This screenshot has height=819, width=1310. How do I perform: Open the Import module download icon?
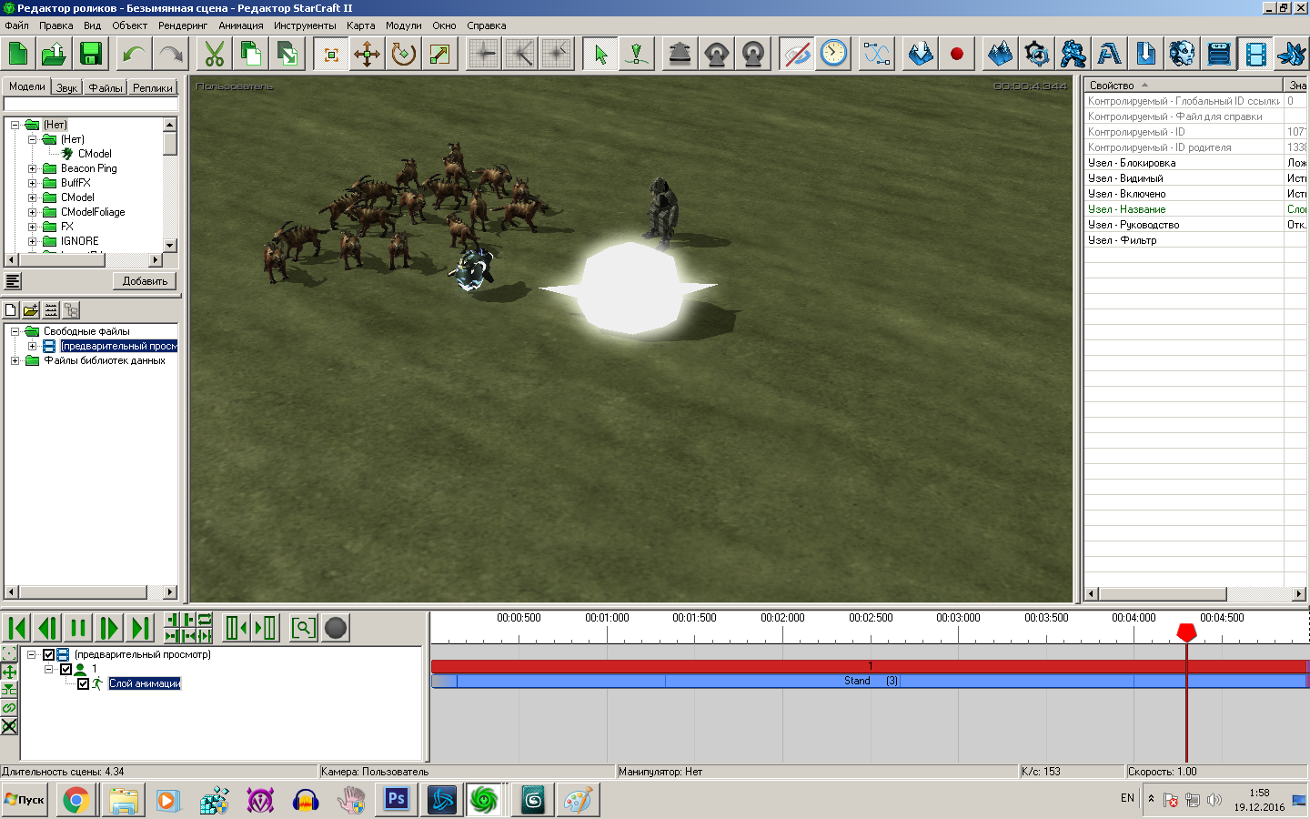tap(1146, 54)
